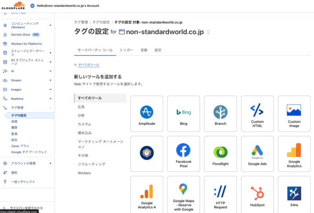Select the HubSpot tool card
This screenshot has height=213, width=314.
coord(257,195)
